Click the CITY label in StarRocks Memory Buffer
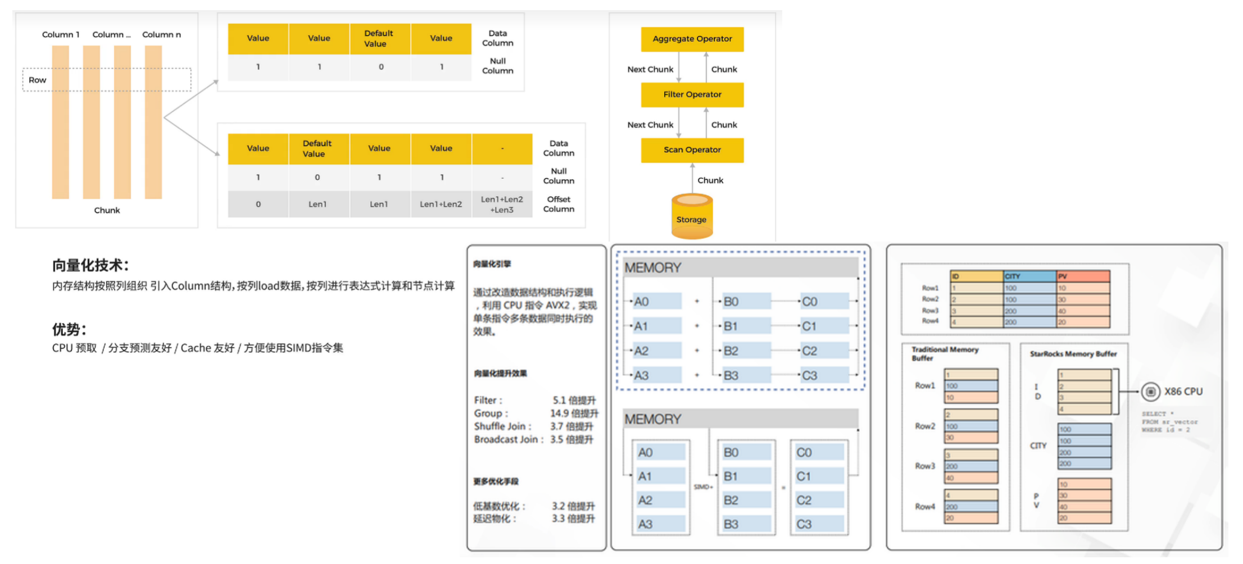This screenshot has height=564, width=1243. coord(1038,445)
